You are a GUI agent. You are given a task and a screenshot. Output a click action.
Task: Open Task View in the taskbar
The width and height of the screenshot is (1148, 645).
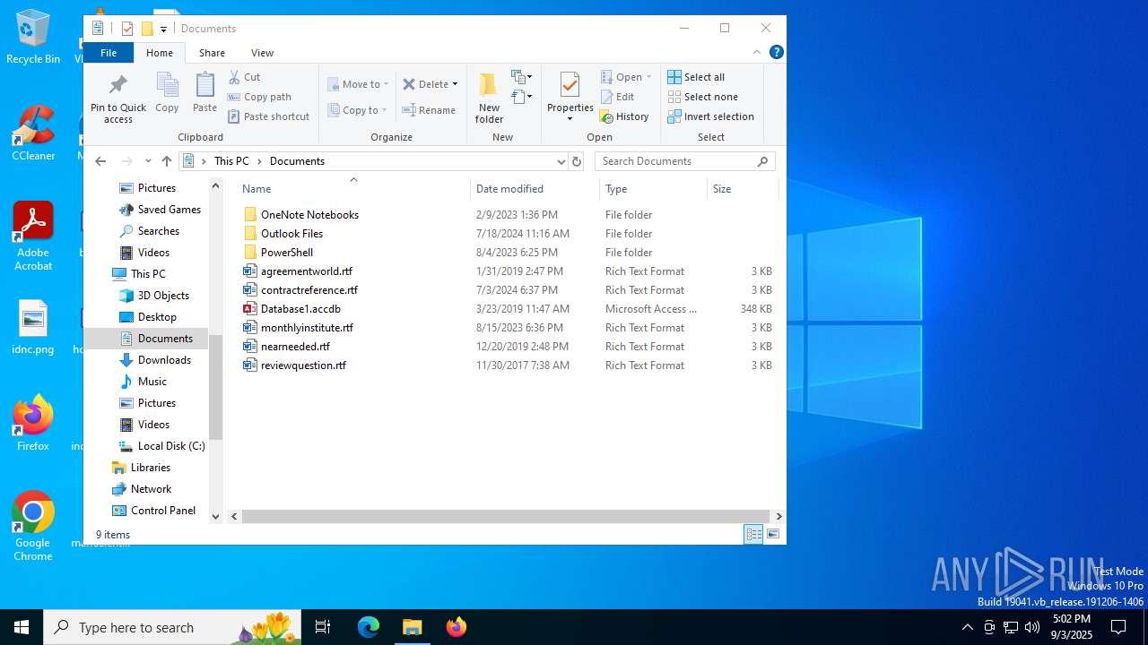tap(323, 627)
